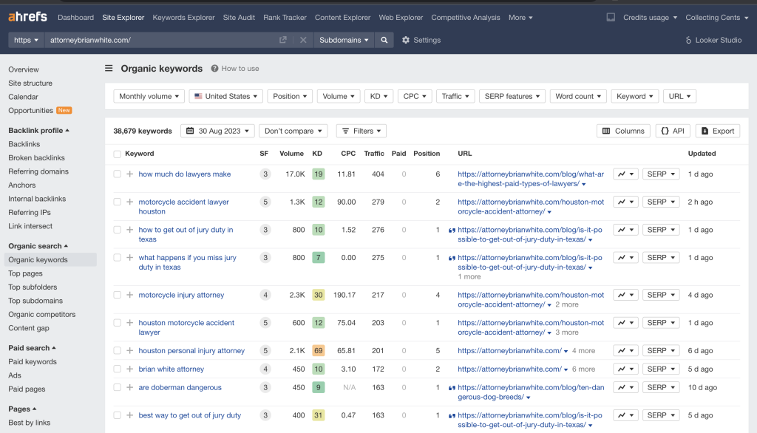Image resolution: width=757 pixels, height=433 pixels.
Task: Click the monitor icon next to Credits usage
Action: click(x=611, y=17)
